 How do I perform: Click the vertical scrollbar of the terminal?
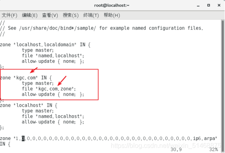[x=223, y=86]
